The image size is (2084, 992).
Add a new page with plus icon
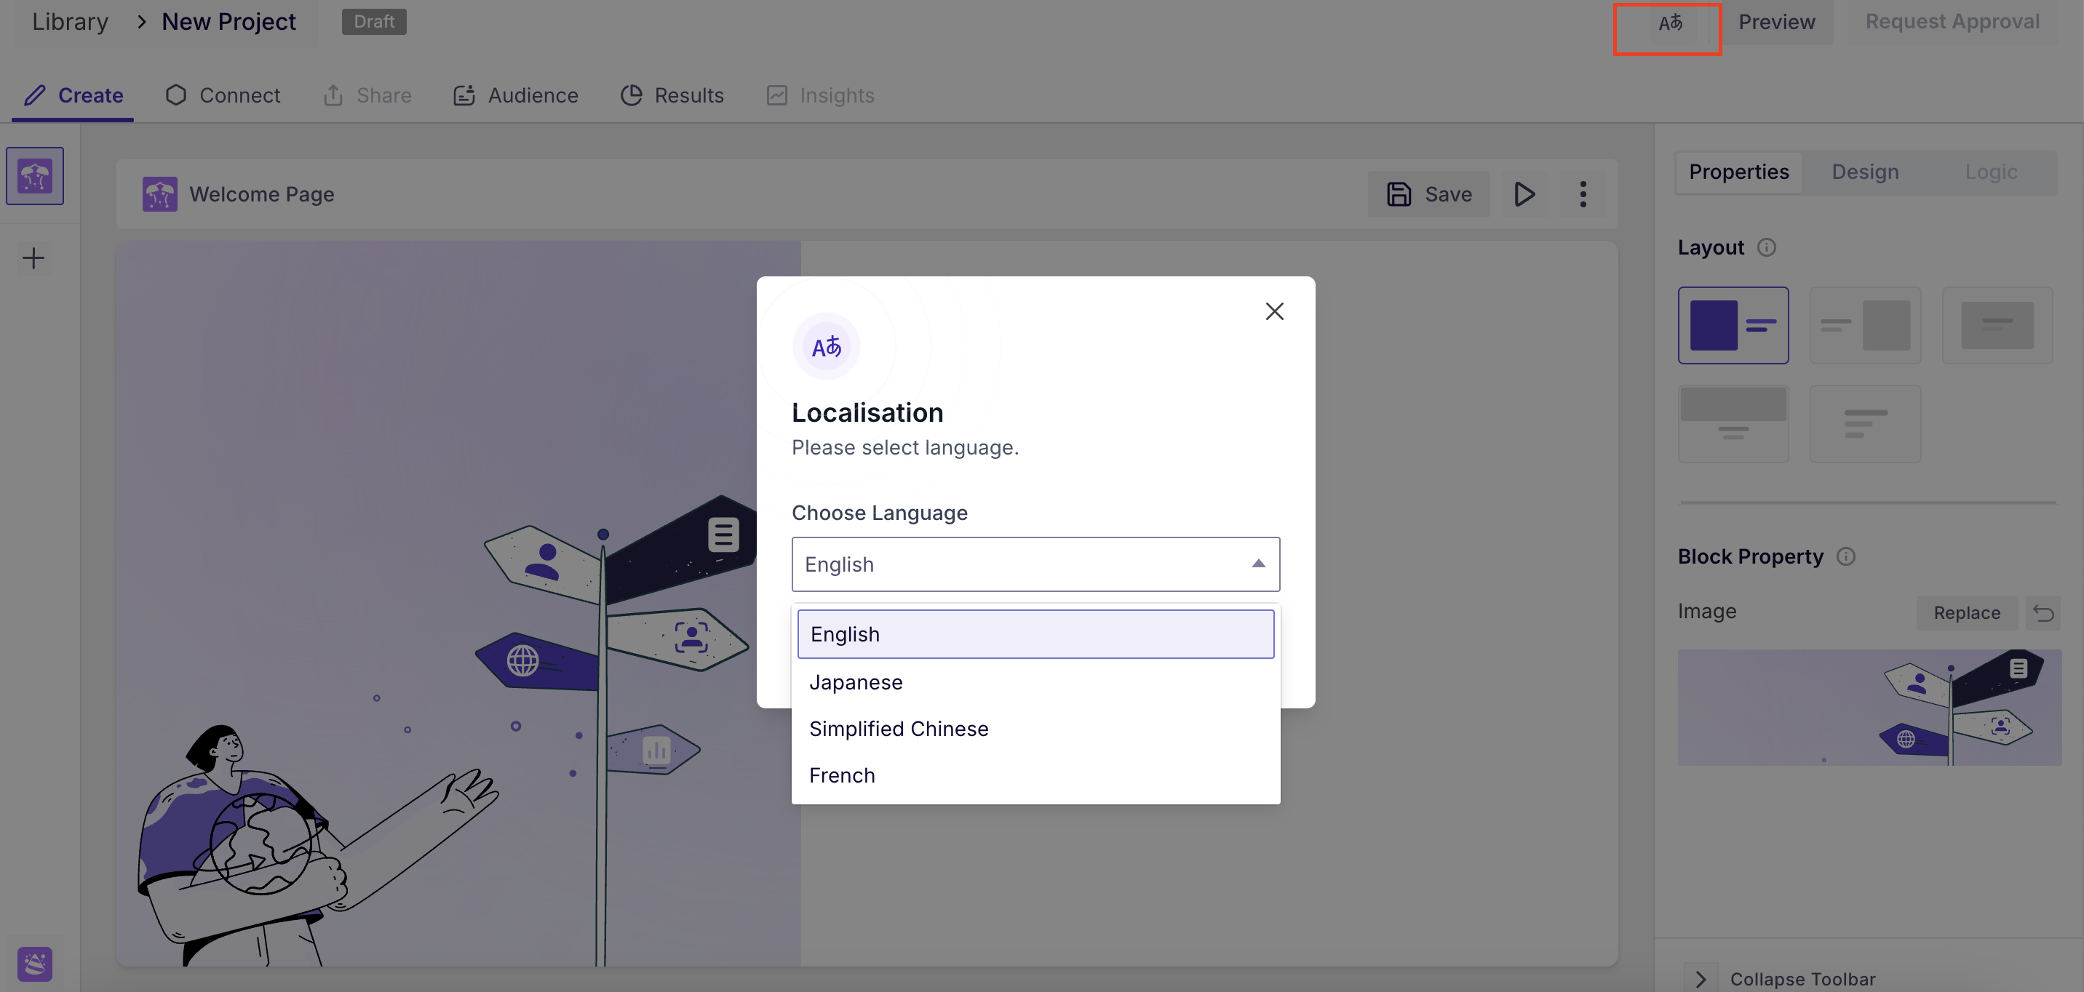click(33, 259)
